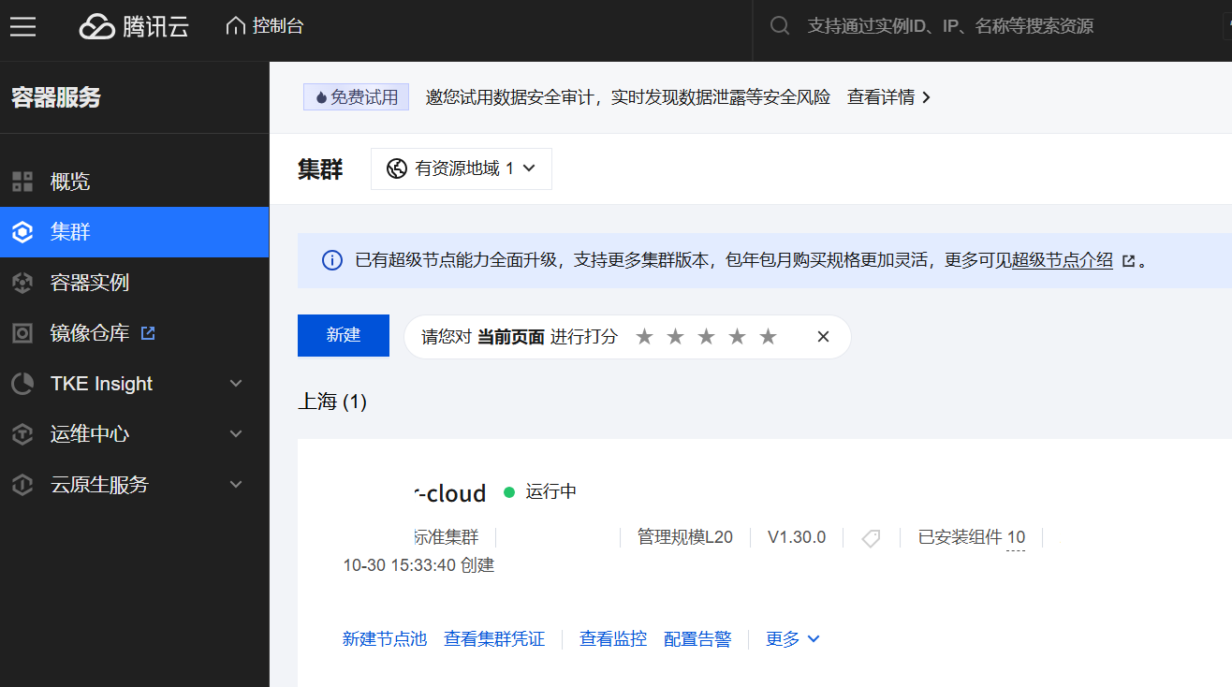Dismiss the page rating prompt

point(824,337)
